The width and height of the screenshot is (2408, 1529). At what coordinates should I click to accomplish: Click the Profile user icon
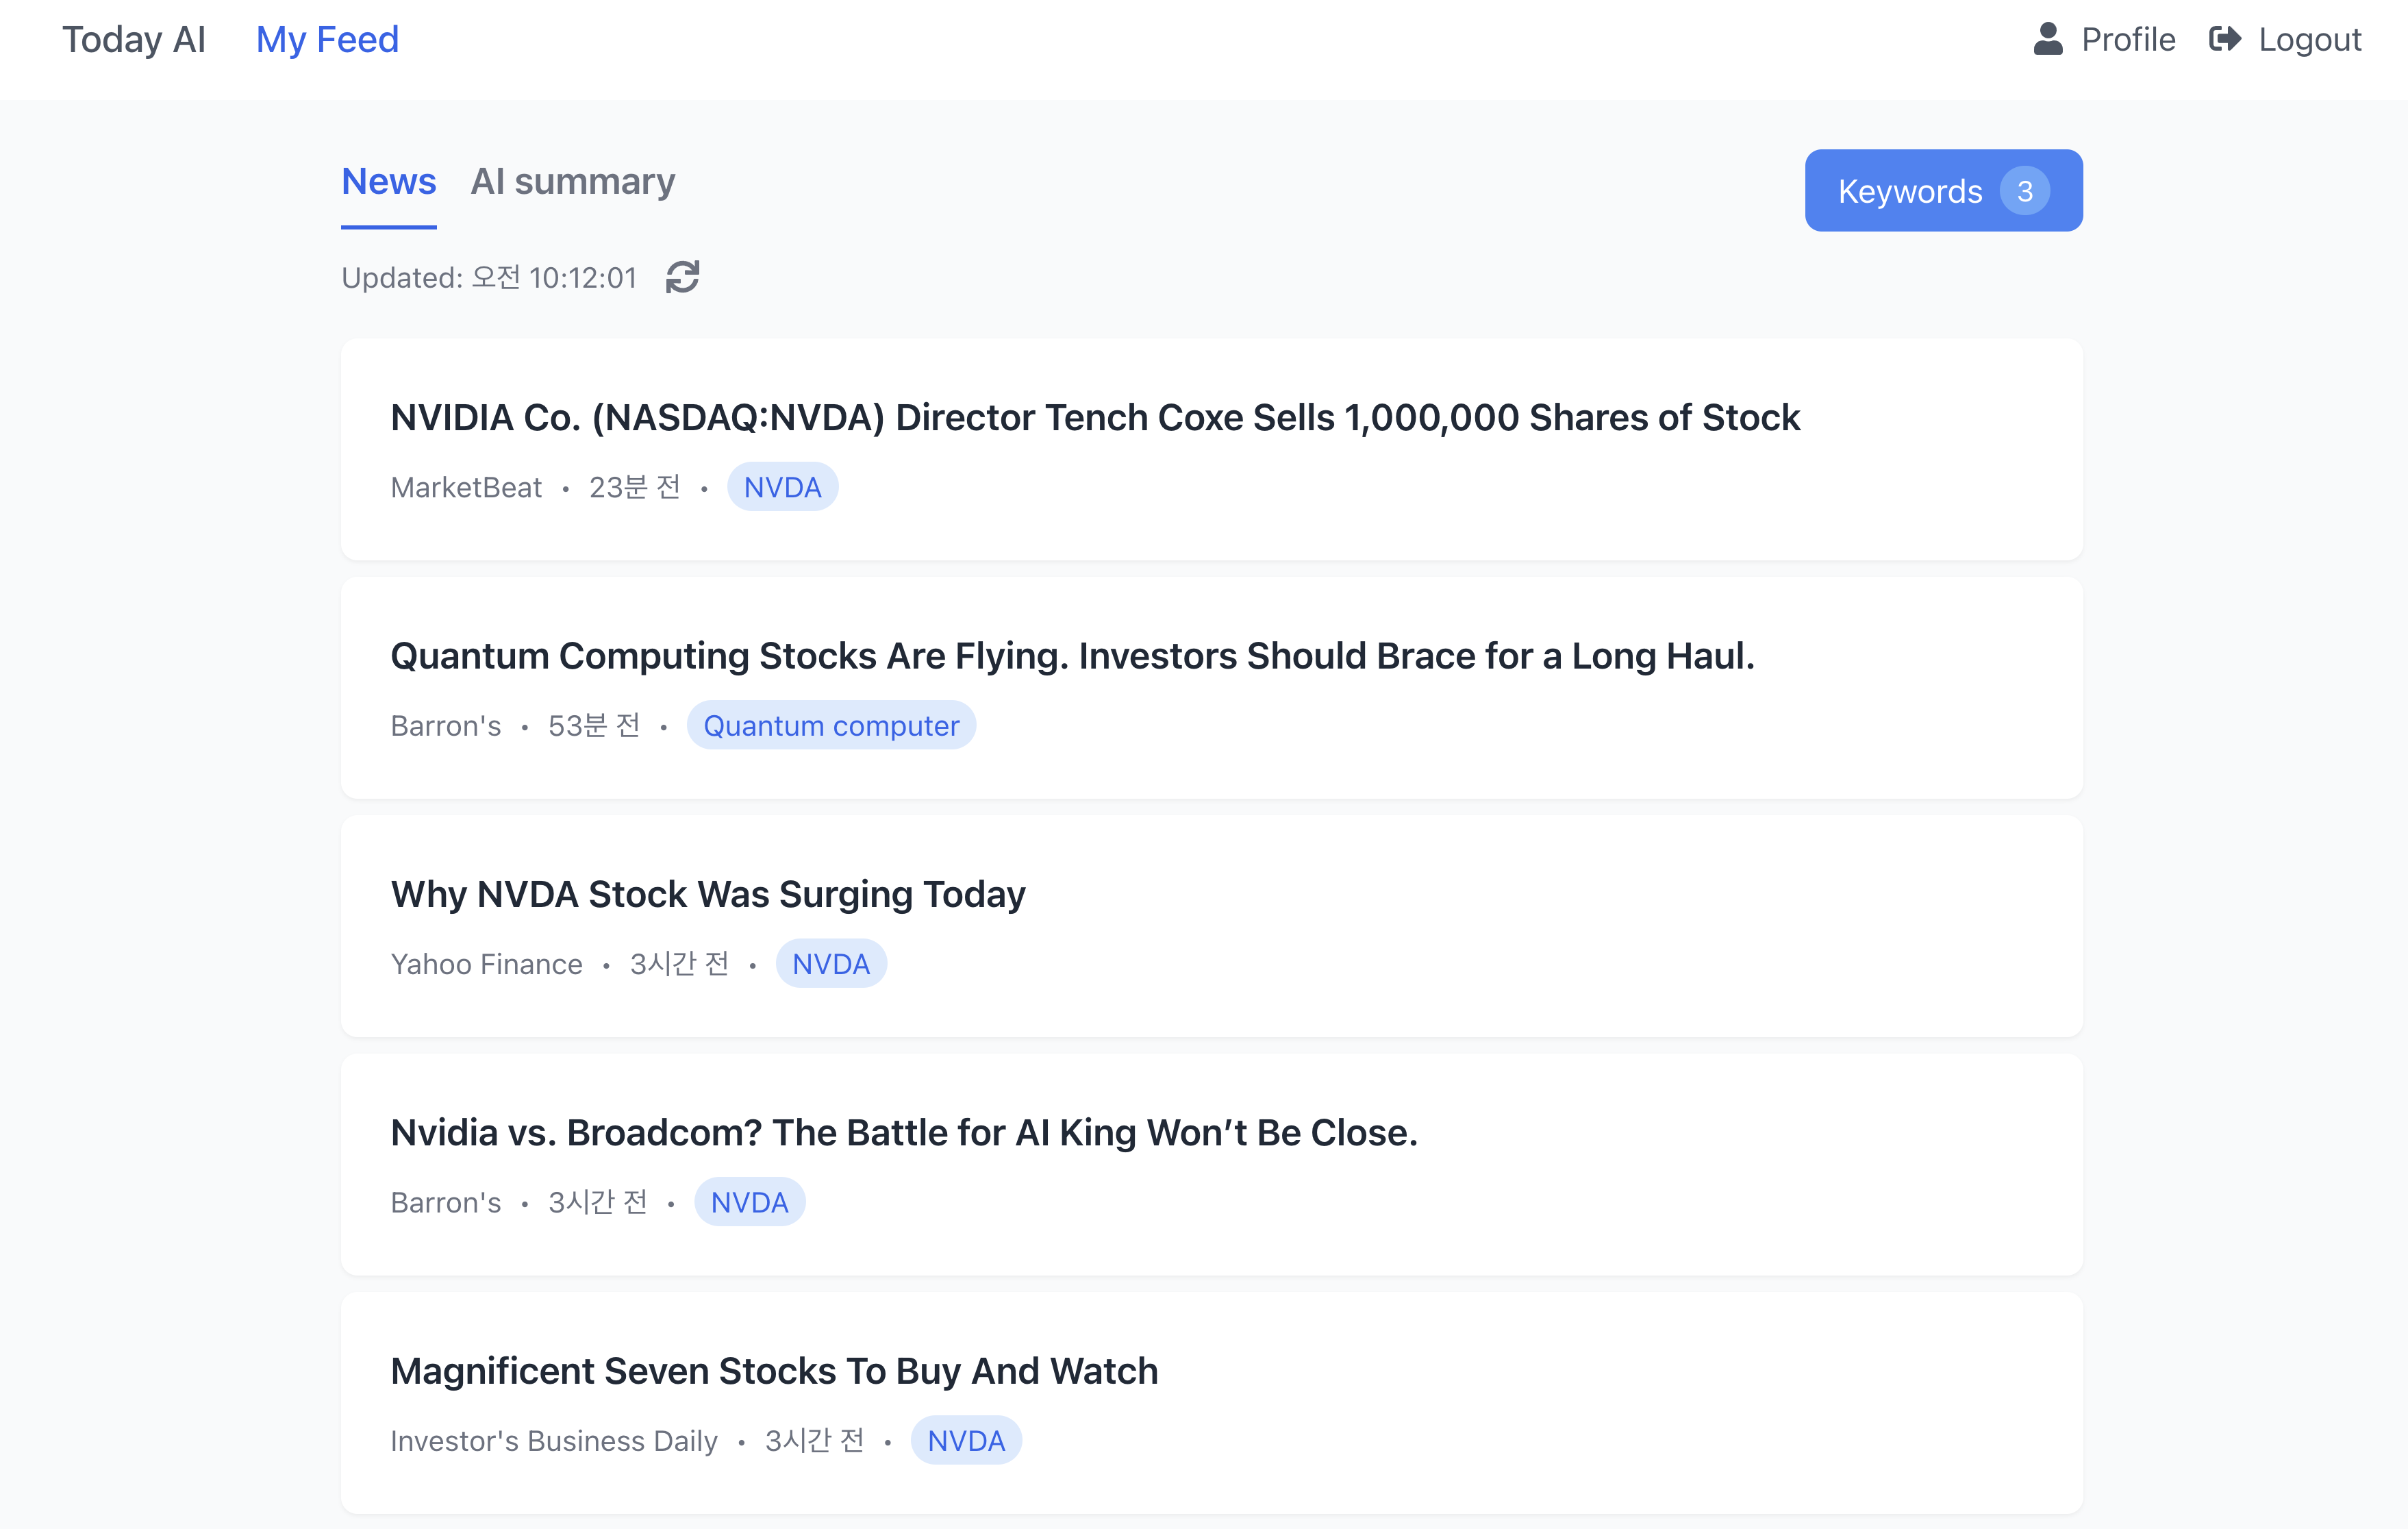2047,40
